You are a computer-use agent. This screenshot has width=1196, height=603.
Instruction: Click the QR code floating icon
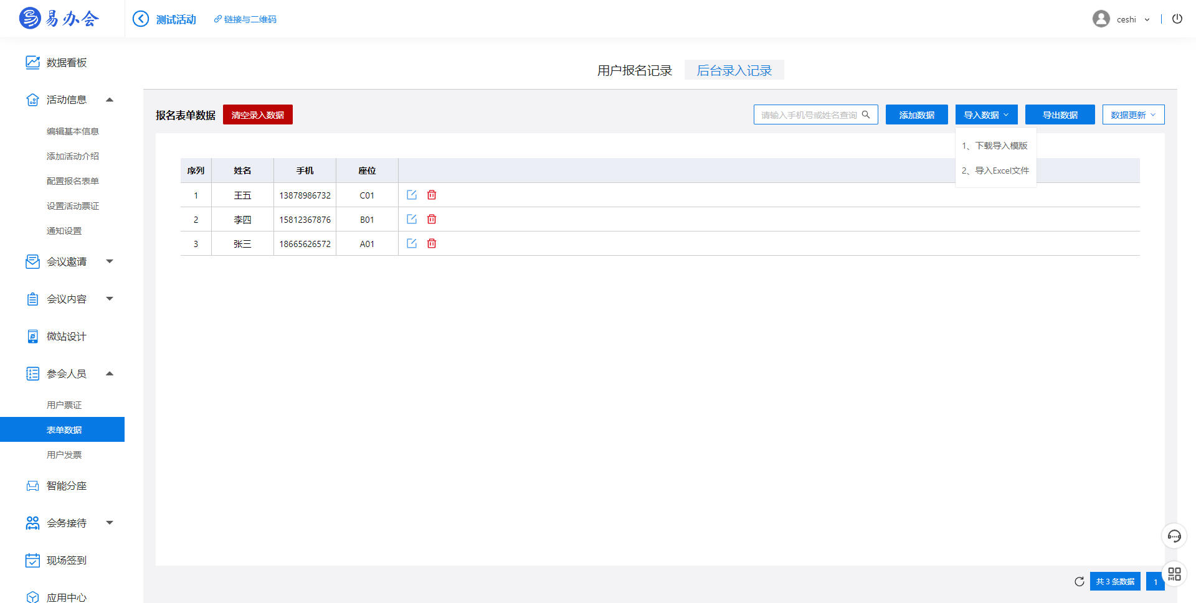click(1174, 574)
